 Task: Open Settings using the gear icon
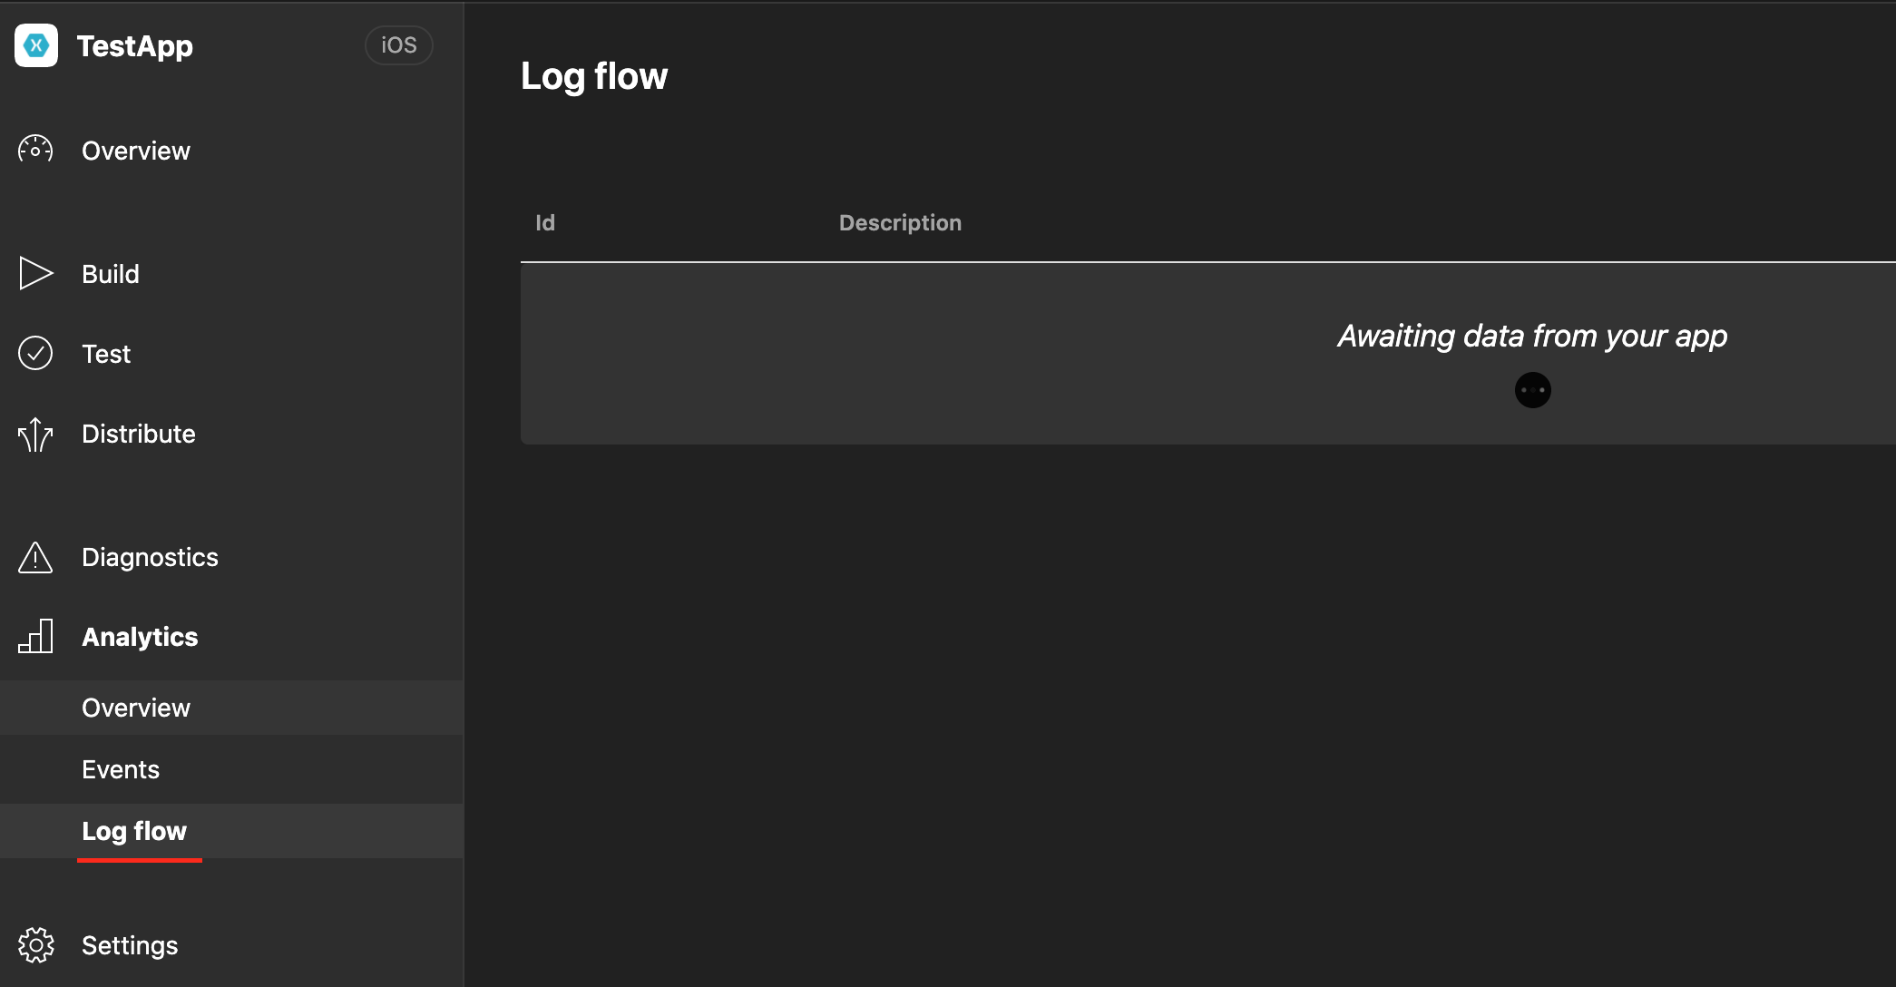pyautogui.click(x=36, y=944)
